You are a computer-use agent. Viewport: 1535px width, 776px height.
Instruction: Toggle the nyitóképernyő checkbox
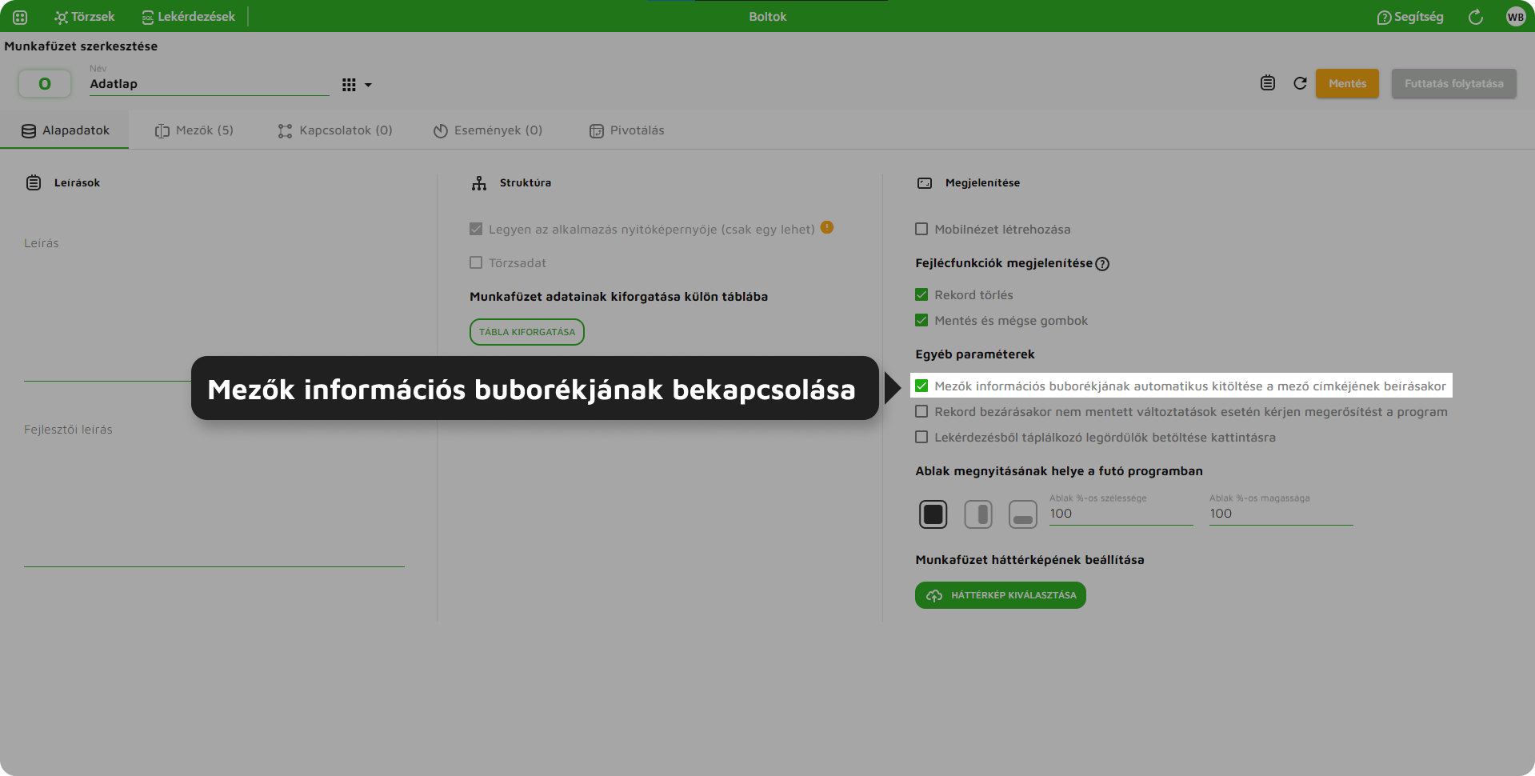click(476, 229)
